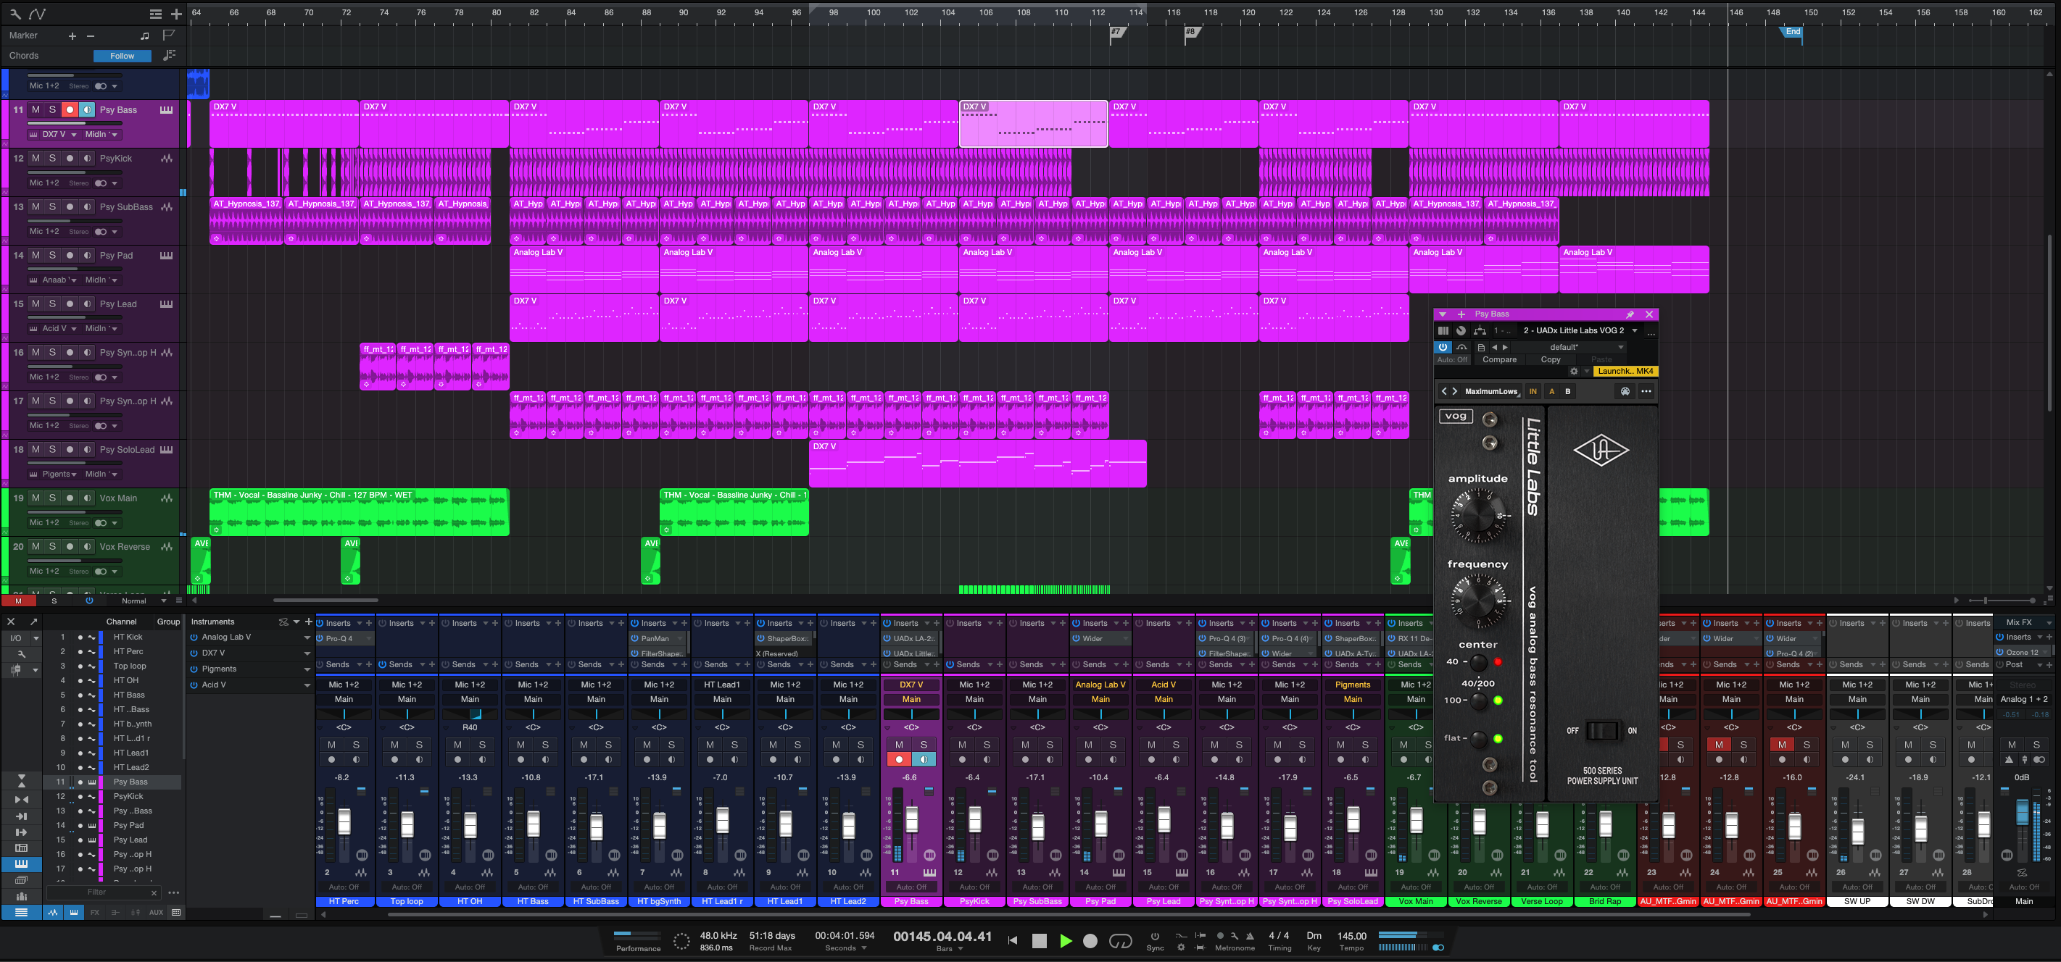
Task: Click the Follow button next to Chords
Action: [x=123, y=56]
